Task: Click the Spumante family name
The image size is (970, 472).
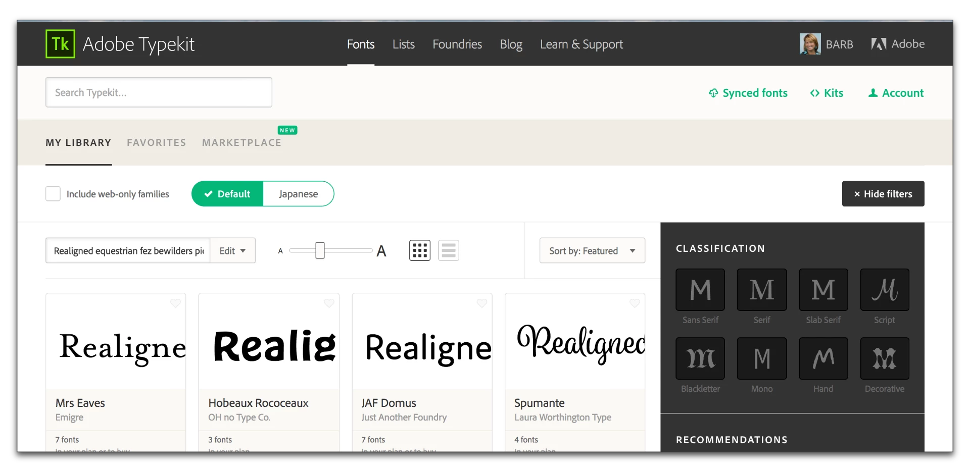Action: pos(540,403)
